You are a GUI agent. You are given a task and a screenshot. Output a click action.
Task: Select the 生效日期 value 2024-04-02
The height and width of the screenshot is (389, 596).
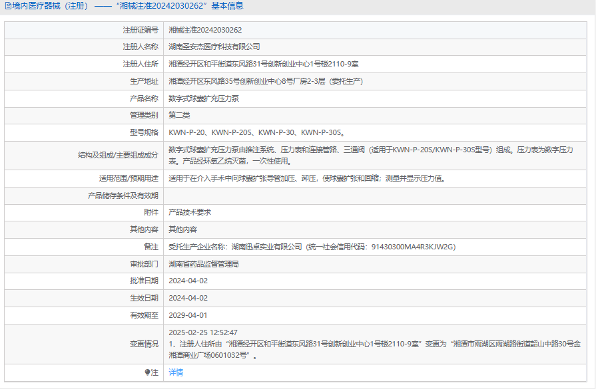[188, 298]
